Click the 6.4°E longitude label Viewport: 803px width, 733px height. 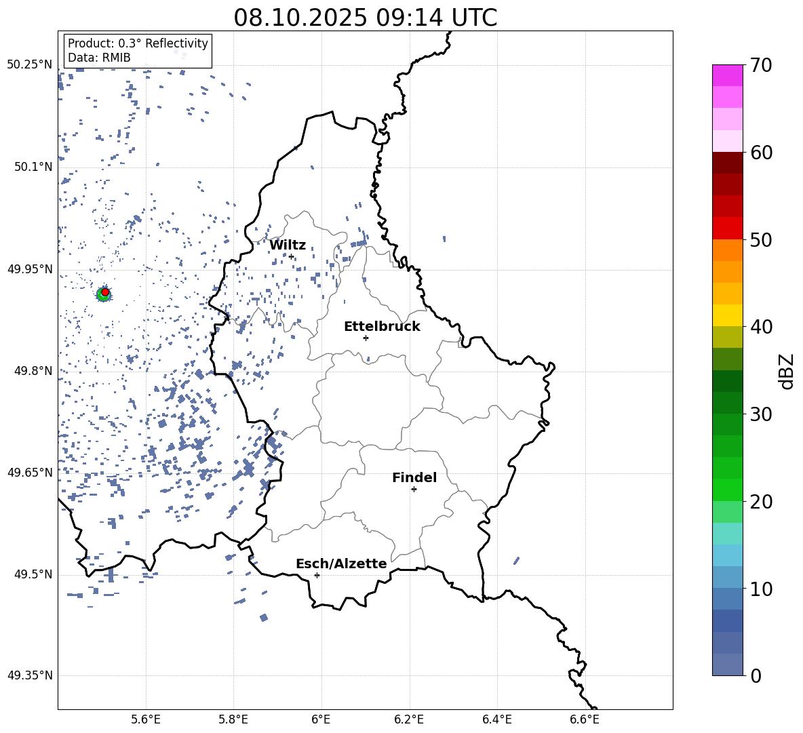coord(496,719)
